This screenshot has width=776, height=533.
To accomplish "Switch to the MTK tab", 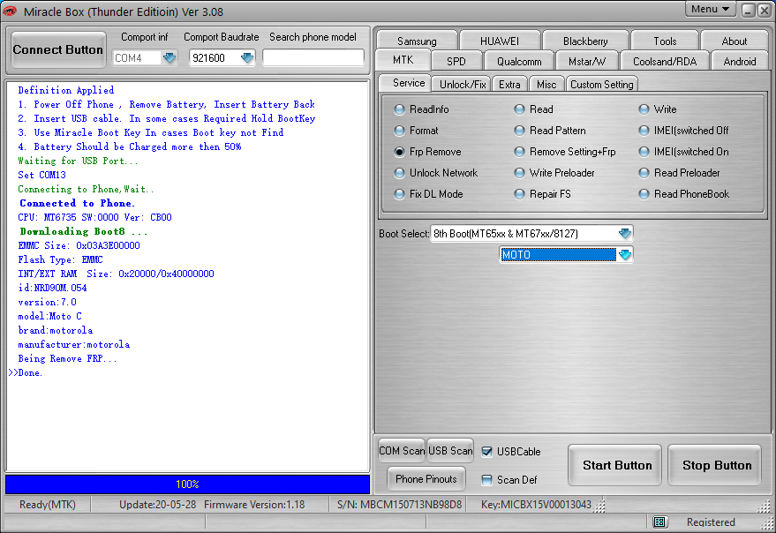I will (403, 60).
